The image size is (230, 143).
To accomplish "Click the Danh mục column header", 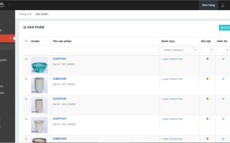I will (x=168, y=41).
